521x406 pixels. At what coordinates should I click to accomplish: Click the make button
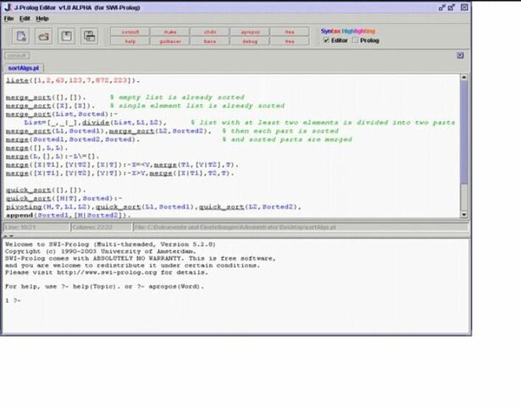(x=170, y=32)
